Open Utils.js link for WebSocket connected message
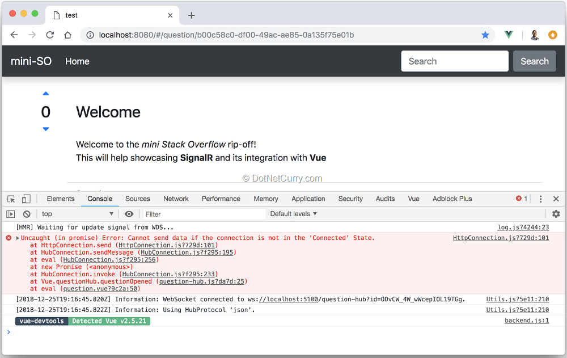This screenshot has width=567, height=358. (518, 299)
